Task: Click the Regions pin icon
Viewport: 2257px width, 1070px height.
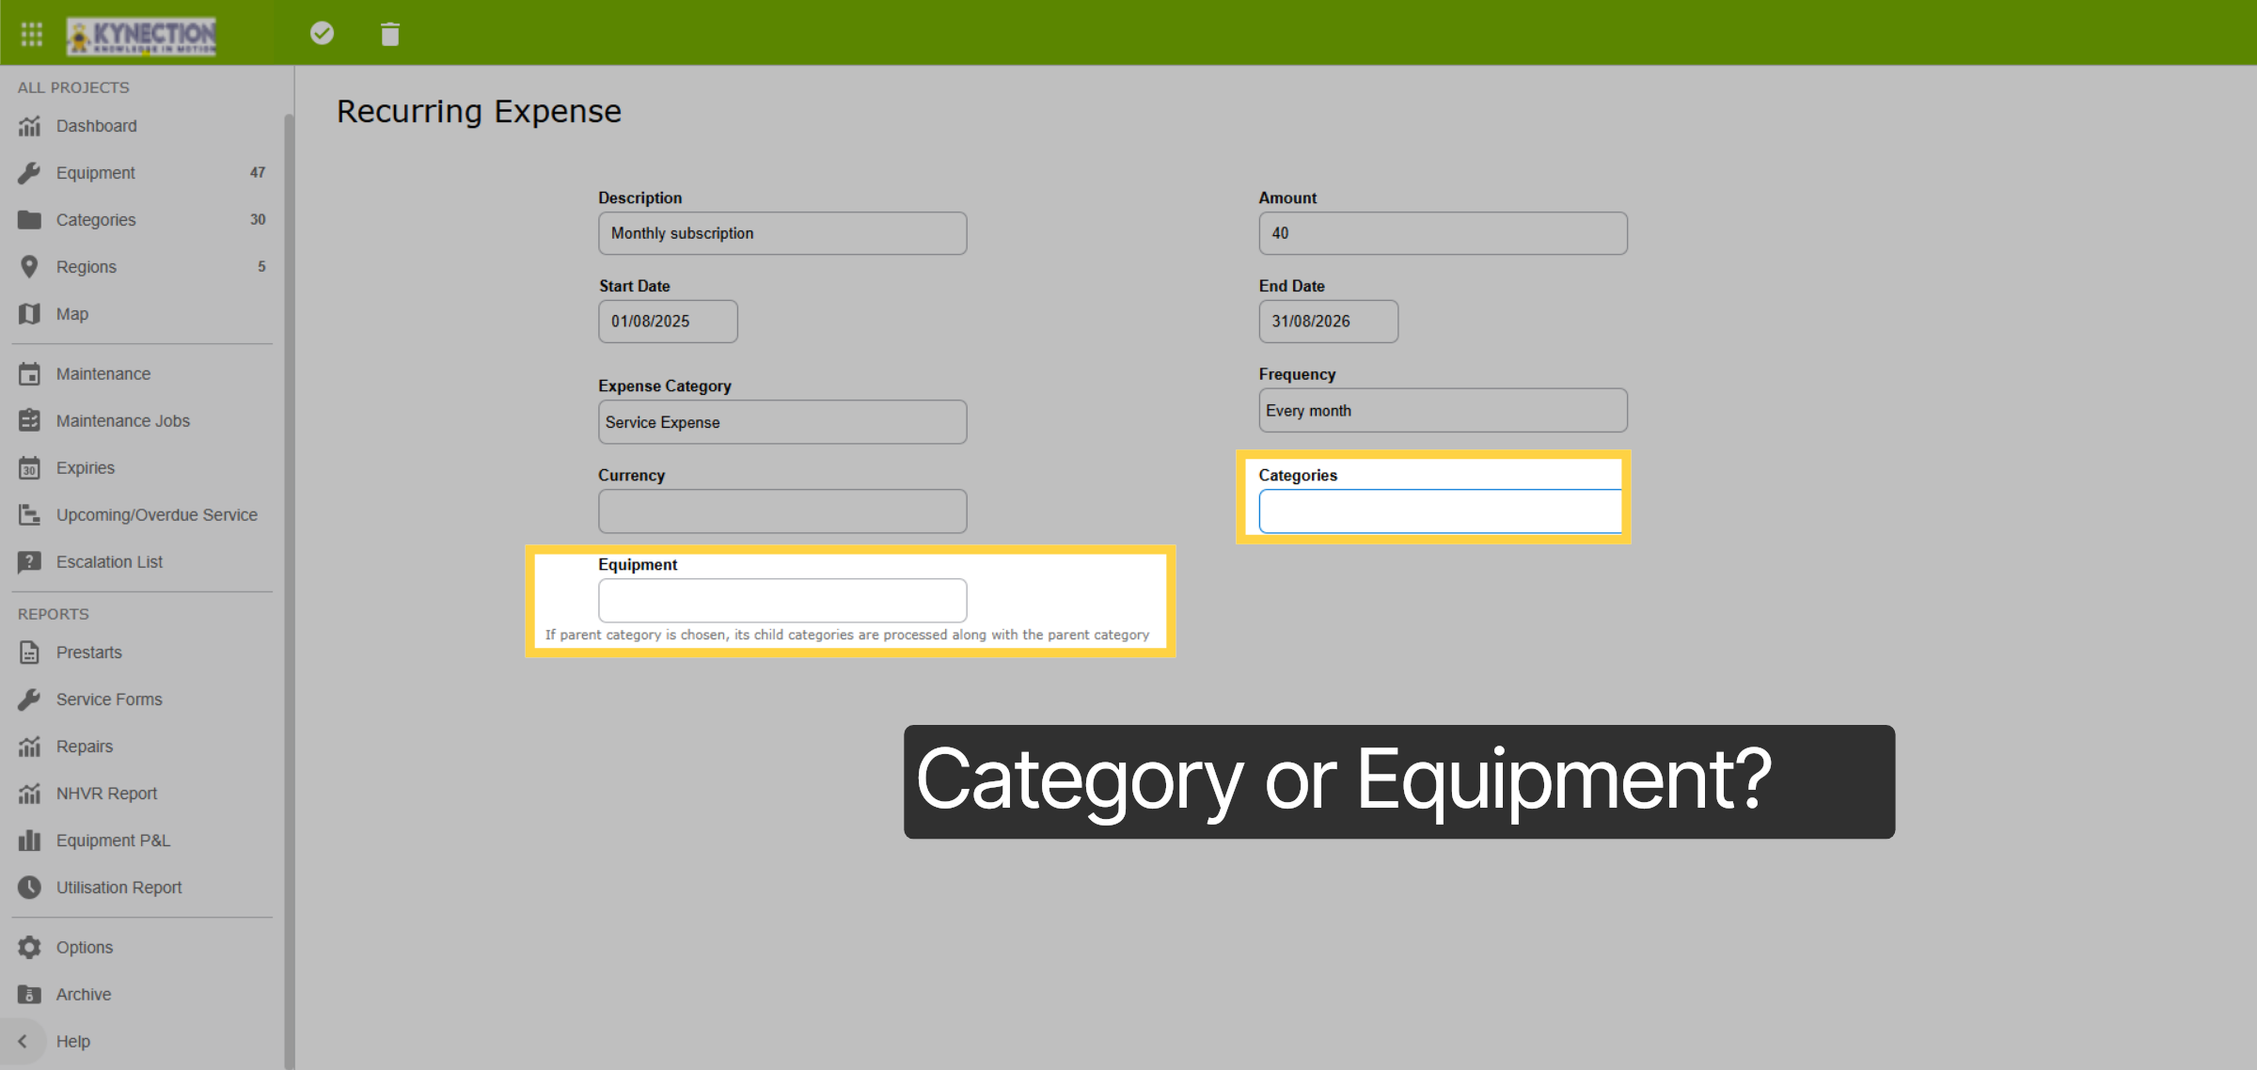Action: point(29,267)
